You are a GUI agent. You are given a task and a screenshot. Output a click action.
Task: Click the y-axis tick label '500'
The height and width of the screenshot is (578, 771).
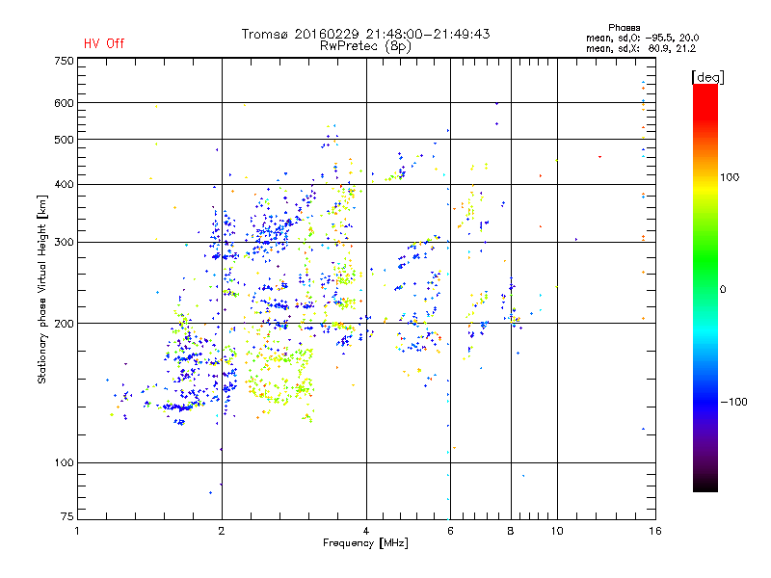(64, 140)
